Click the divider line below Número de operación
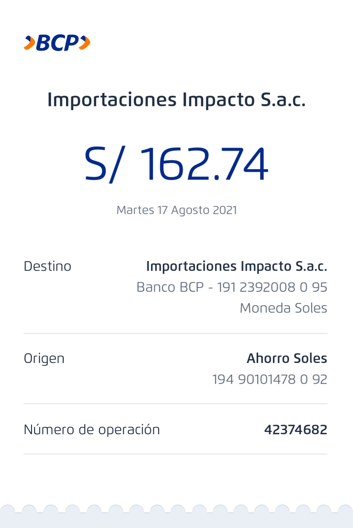 (176, 454)
